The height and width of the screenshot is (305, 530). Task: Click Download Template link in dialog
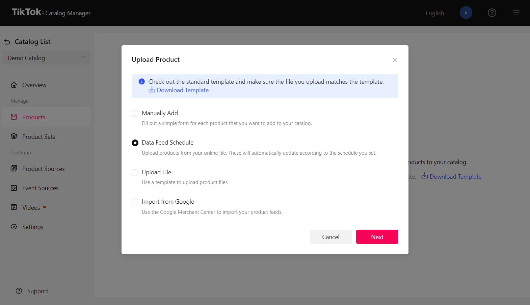click(182, 90)
